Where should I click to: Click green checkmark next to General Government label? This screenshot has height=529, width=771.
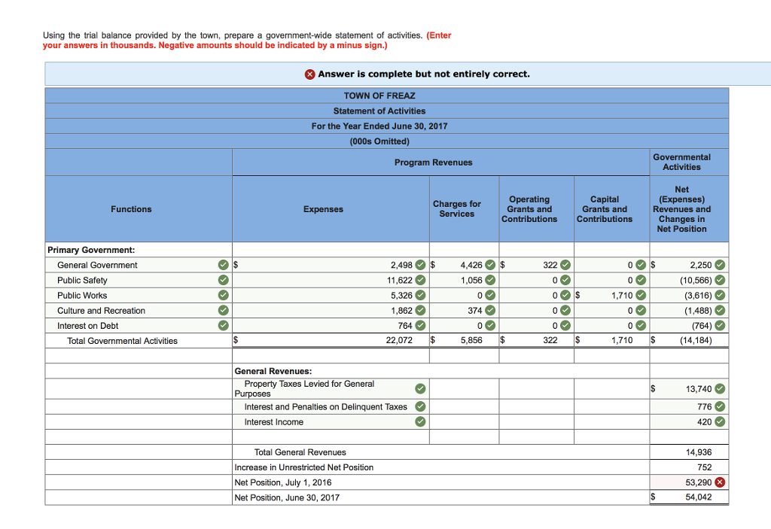[x=223, y=265]
